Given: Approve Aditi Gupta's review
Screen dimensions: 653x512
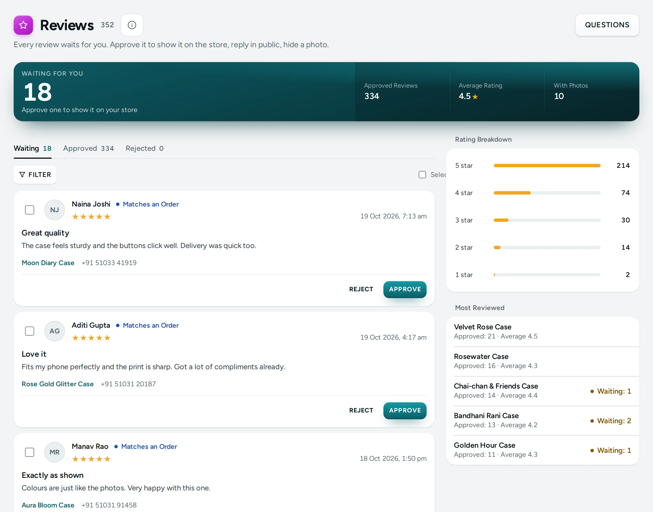Looking at the screenshot, I should pos(405,410).
